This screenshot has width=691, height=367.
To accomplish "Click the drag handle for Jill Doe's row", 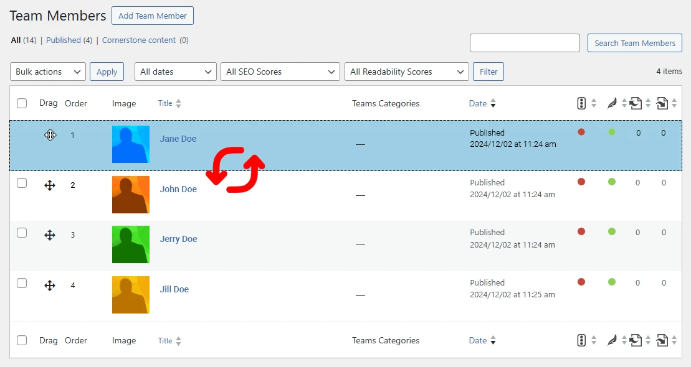I will [x=49, y=285].
